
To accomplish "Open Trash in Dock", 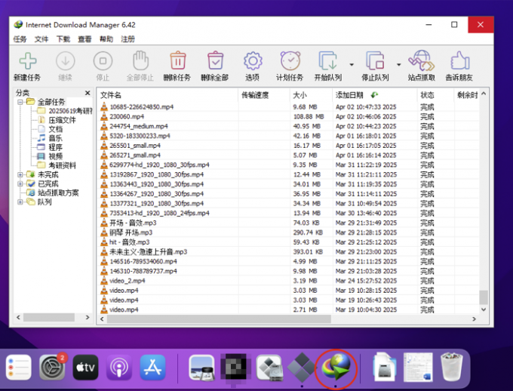I will [x=451, y=367].
